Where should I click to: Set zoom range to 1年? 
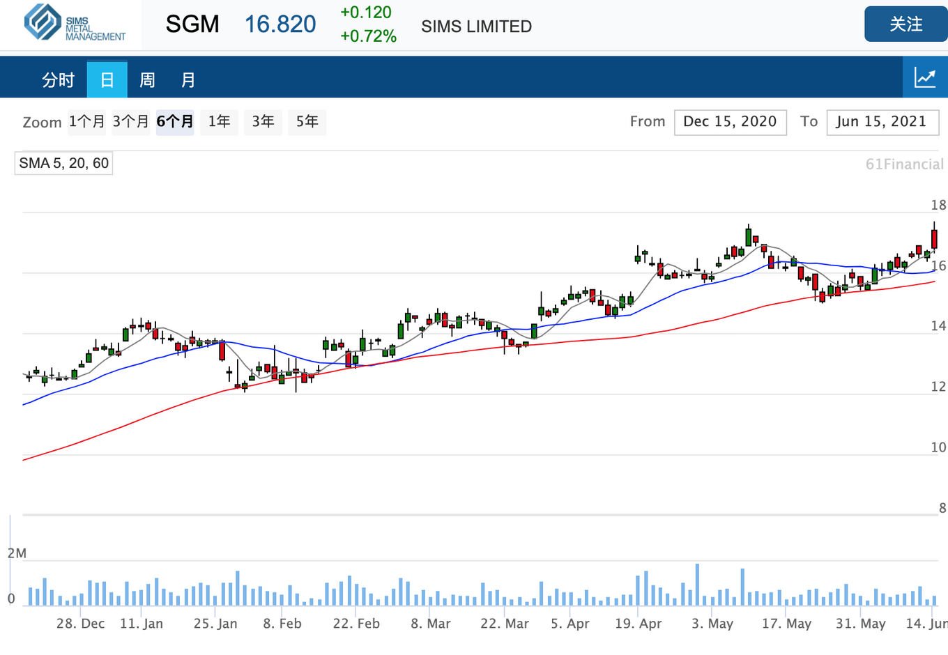219,122
